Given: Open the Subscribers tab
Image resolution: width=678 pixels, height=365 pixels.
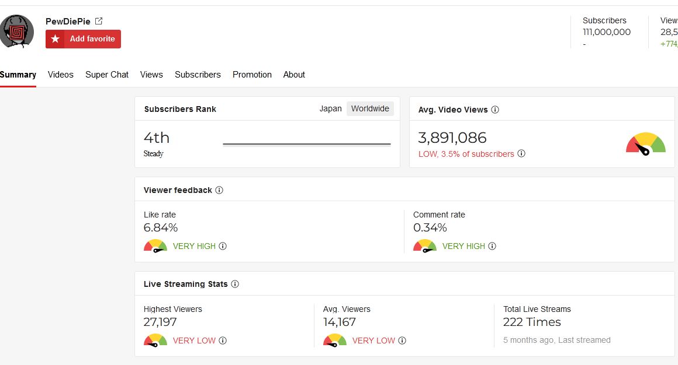Looking at the screenshot, I should tap(198, 75).
